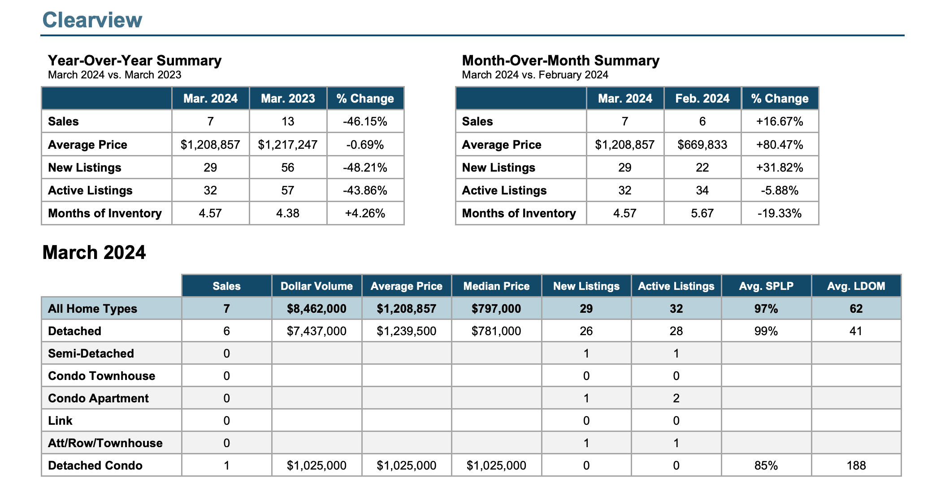Click the Mar. 2023 column header
Image resolution: width=945 pixels, height=483 pixels.
[288, 99]
